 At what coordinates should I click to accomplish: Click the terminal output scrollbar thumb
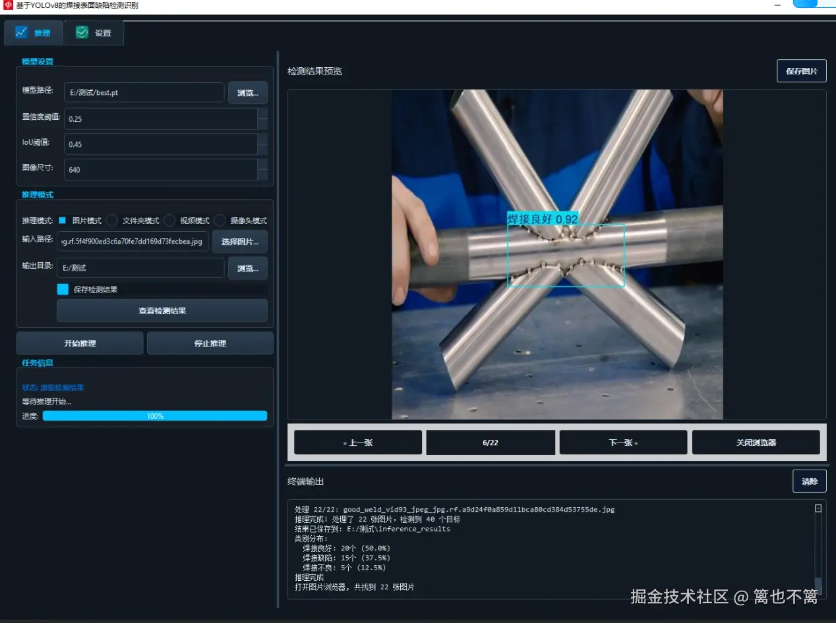click(818, 585)
